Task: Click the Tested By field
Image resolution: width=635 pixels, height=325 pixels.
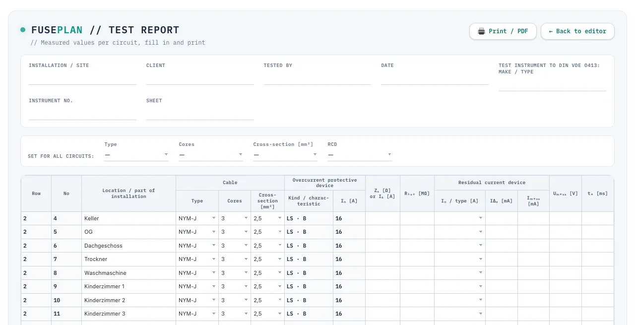Action: point(317,78)
